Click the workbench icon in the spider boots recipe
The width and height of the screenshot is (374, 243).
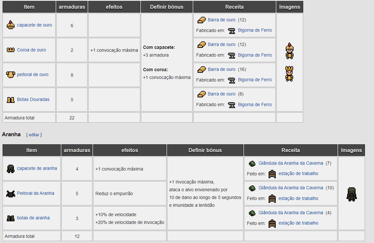point(272,223)
